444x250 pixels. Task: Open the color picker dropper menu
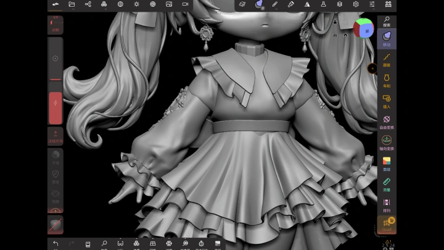click(291, 4)
